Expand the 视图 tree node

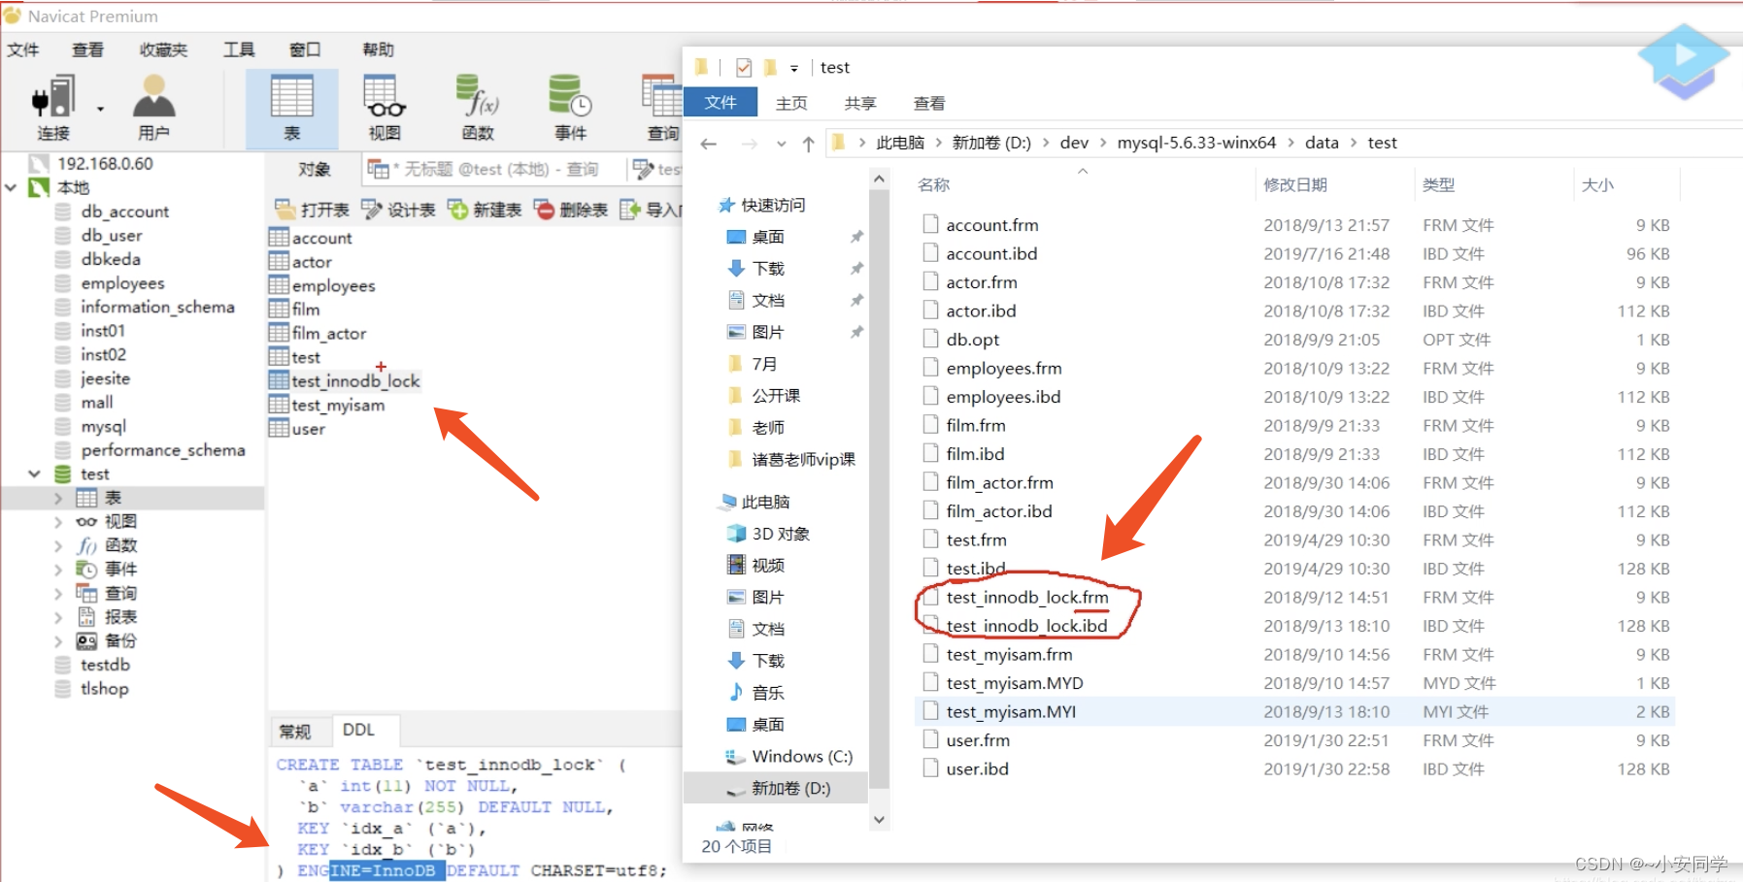coord(58,522)
